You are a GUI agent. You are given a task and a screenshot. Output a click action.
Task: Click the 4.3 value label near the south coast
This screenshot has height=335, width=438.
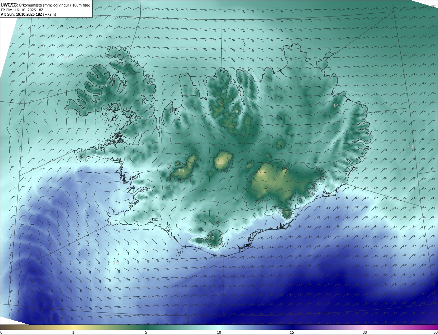(211, 238)
